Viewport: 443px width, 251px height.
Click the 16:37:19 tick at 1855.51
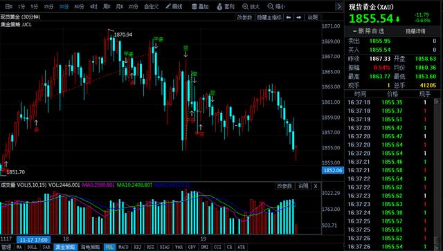point(389,119)
